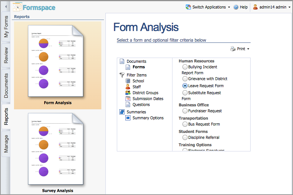Open the Switch Applications dropdown arrow

coord(229,7)
